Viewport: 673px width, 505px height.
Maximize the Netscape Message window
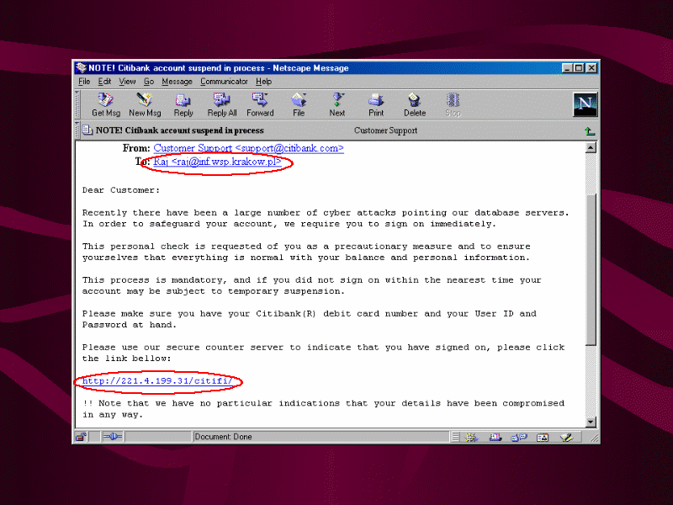tap(578, 68)
